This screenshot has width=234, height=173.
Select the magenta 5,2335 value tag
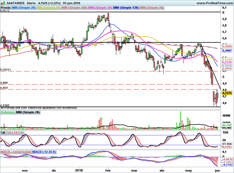tap(227, 62)
